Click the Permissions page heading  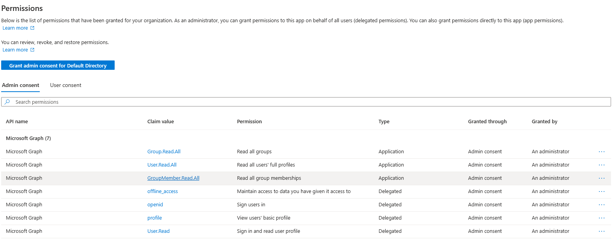point(22,8)
